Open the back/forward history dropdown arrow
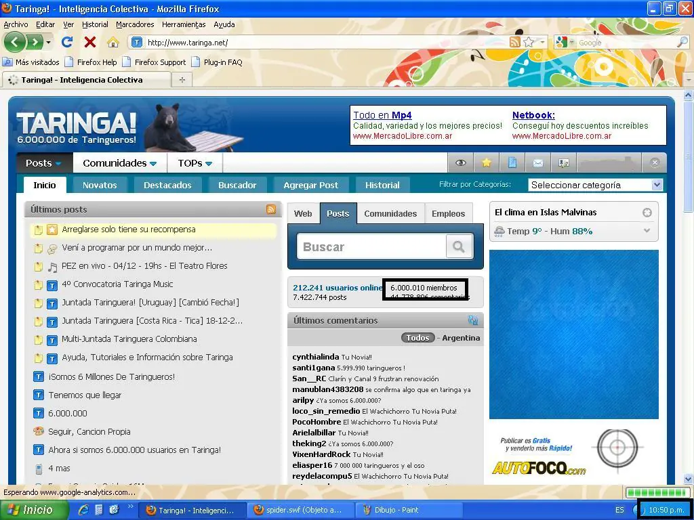The height and width of the screenshot is (520, 694). pyautogui.click(x=48, y=43)
